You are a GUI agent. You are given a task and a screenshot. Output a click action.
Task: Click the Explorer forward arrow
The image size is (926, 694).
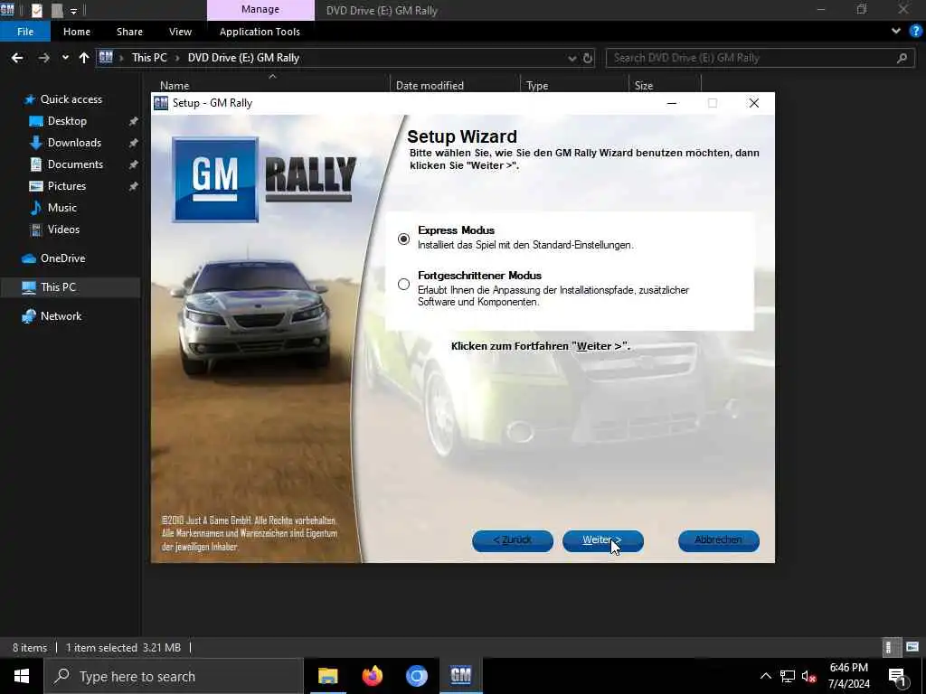coord(43,58)
